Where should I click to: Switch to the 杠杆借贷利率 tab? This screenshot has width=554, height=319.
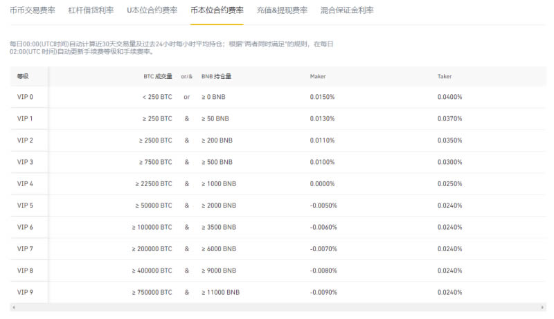click(x=91, y=11)
